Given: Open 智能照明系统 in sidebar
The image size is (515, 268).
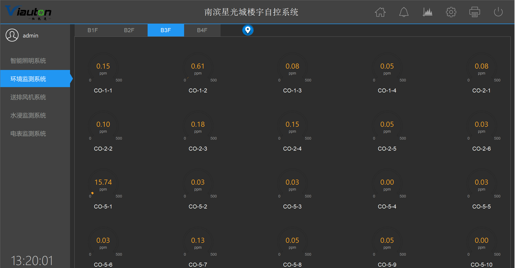Looking at the screenshot, I should (x=28, y=61).
